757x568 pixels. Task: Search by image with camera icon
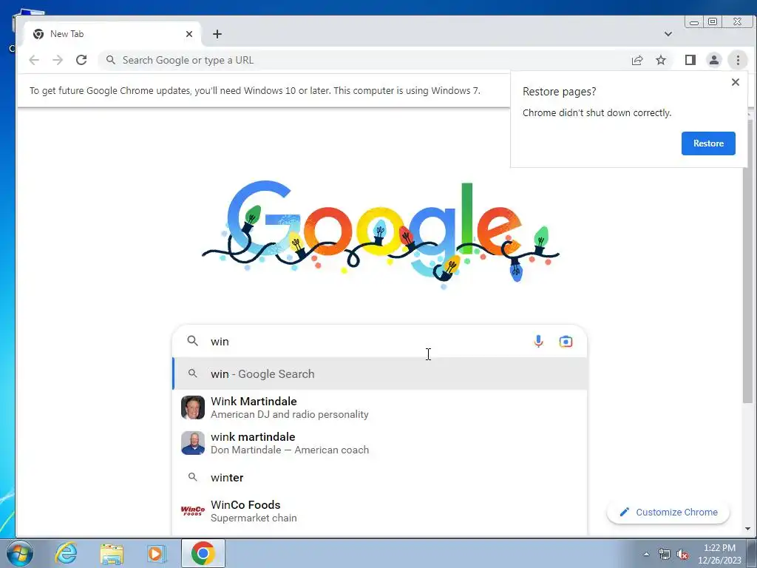point(566,342)
